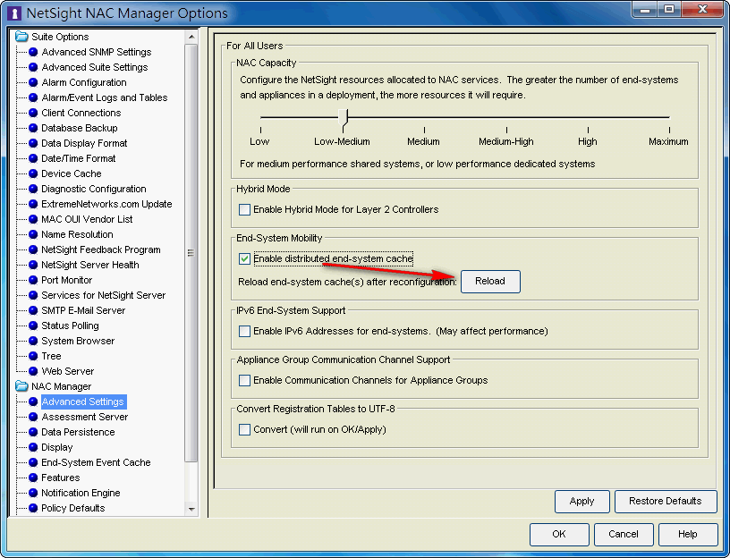
Task: Select the Tree options item
Action: pos(51,356)
